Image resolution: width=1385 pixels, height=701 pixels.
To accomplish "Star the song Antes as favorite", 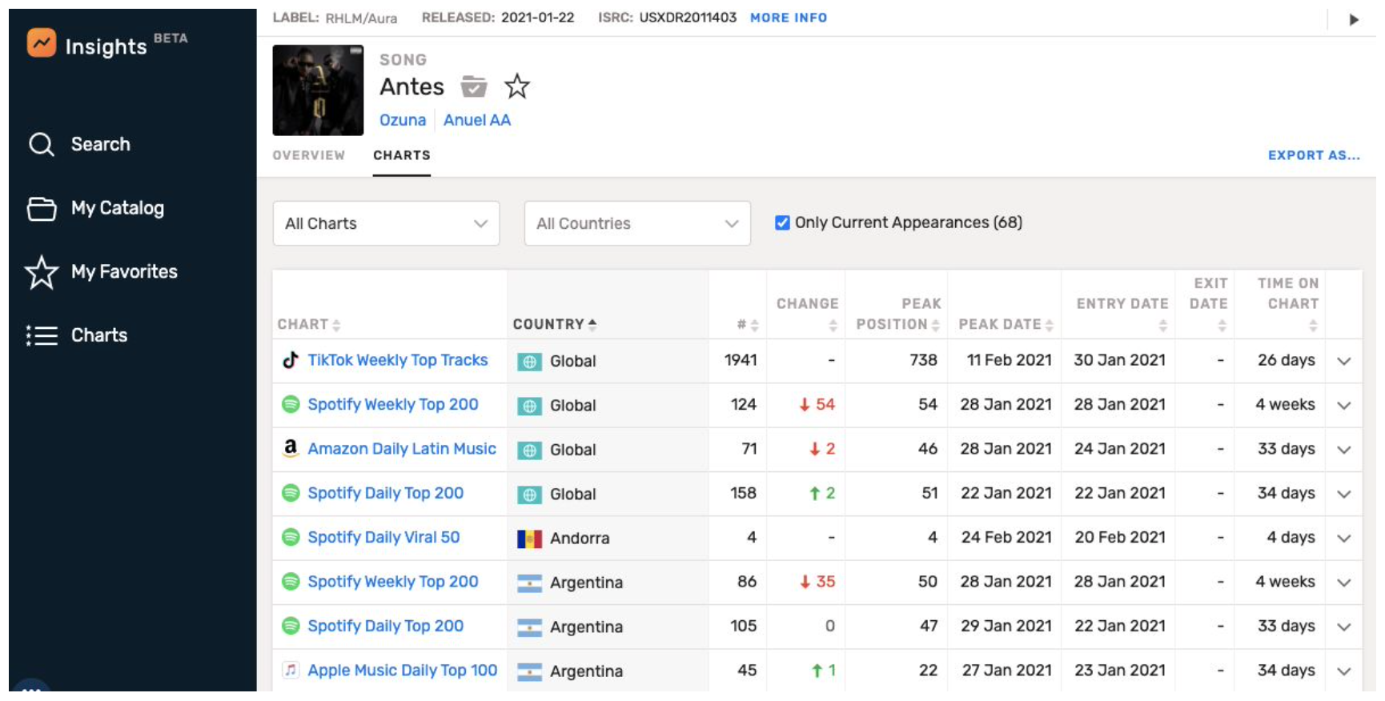I will click(x=517, y=86).
